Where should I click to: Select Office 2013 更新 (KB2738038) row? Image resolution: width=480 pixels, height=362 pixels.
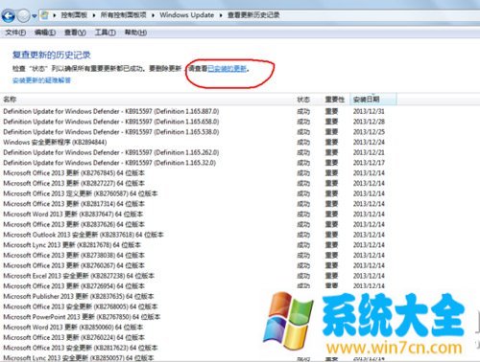point(194,255)
